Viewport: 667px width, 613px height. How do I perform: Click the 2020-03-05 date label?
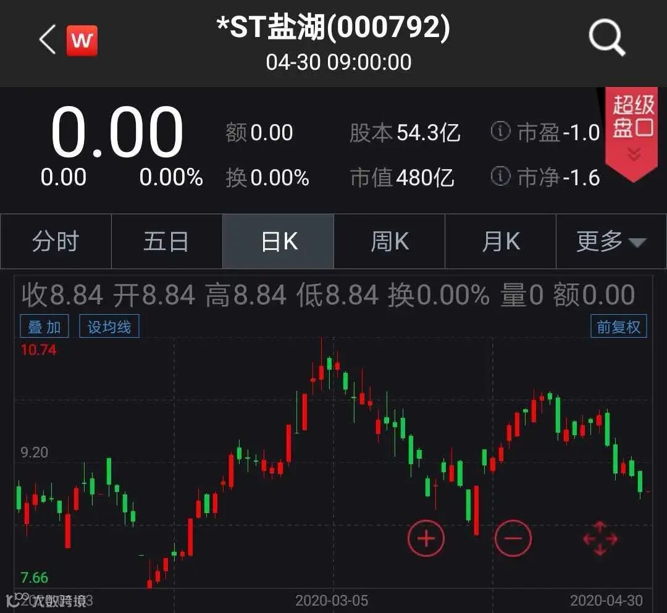coord(332,600)
